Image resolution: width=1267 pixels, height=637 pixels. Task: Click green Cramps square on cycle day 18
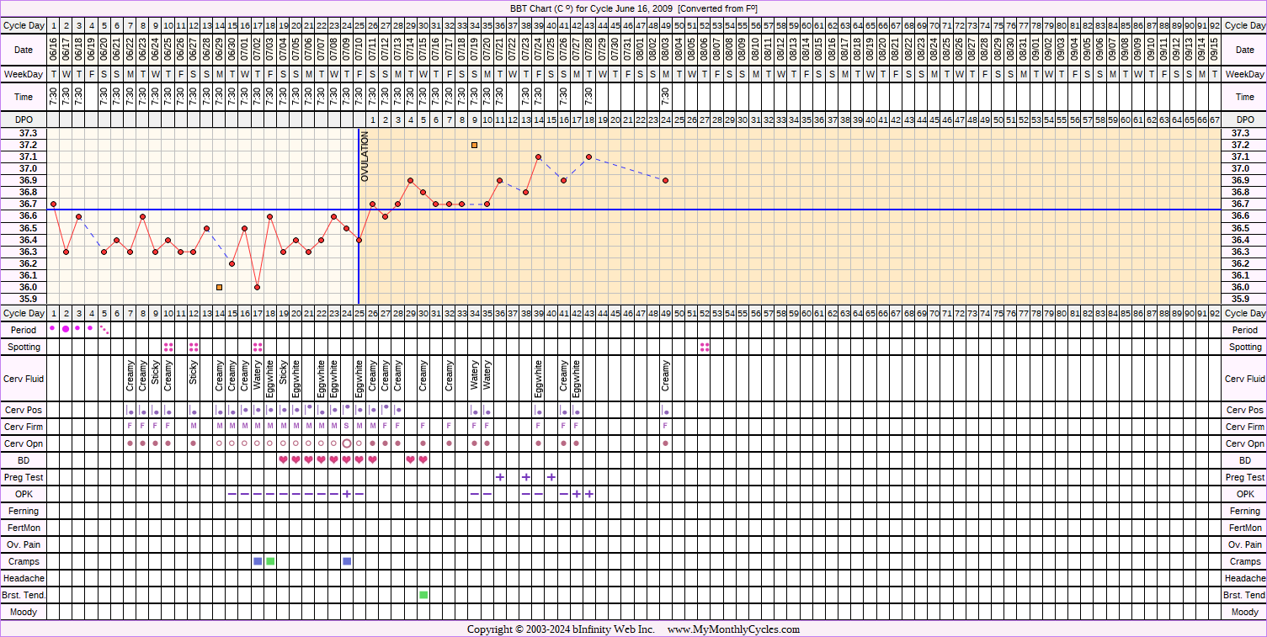pos(270,561)
